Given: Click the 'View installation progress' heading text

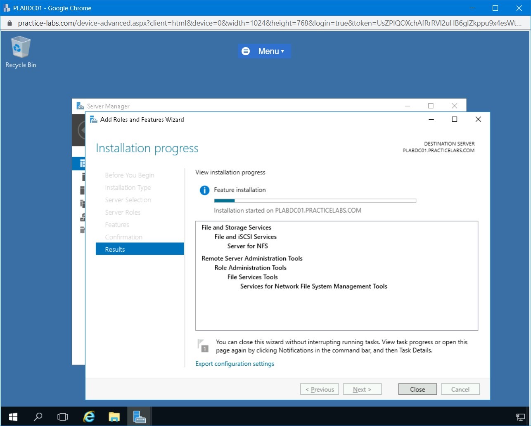Looking at the screenshot, I should pyautogui.click(x=230, y=172).
